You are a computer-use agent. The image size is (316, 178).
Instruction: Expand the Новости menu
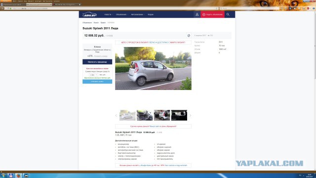click(109, 14)
